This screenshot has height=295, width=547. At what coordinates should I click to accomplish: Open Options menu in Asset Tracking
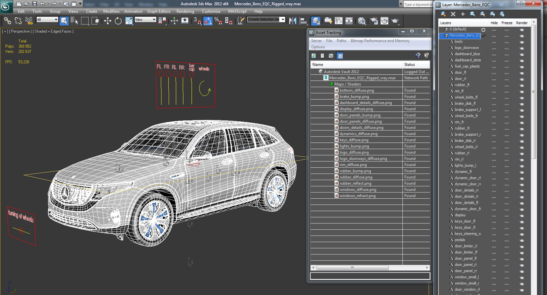pos(318,47)
